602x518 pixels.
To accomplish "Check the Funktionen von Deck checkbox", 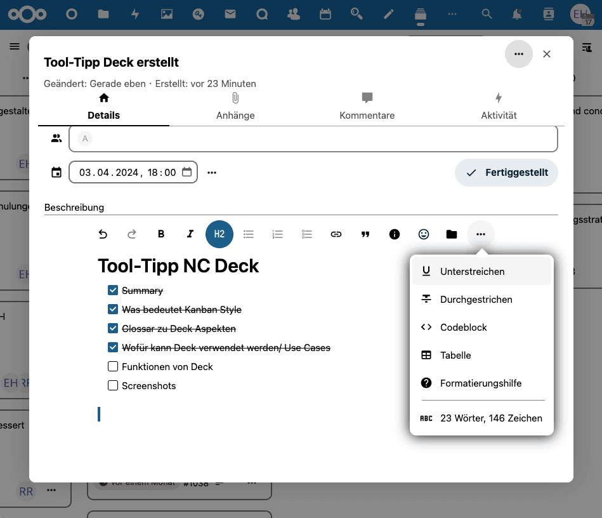I will (113, 367).
